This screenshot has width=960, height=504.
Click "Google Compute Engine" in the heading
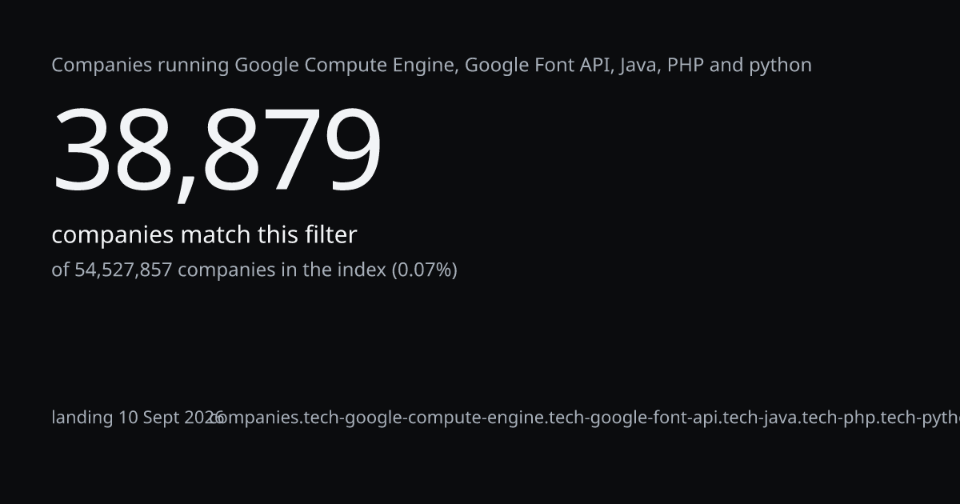[x=346, y=66]
